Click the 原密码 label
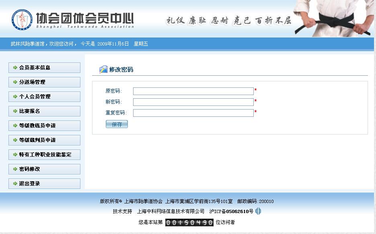The image size is (376, 234). 114,91
